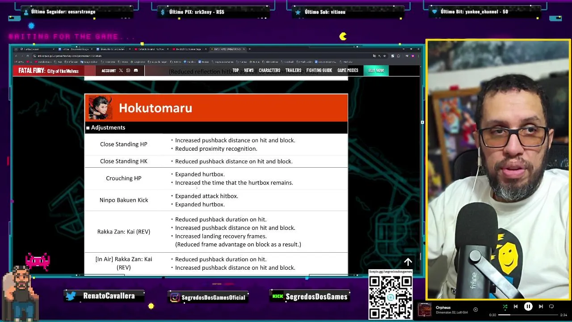Select the [In Air] Rakka Zan: Kai row label
The height and width of the screenshot is (322, 572).
coord(124,263)
